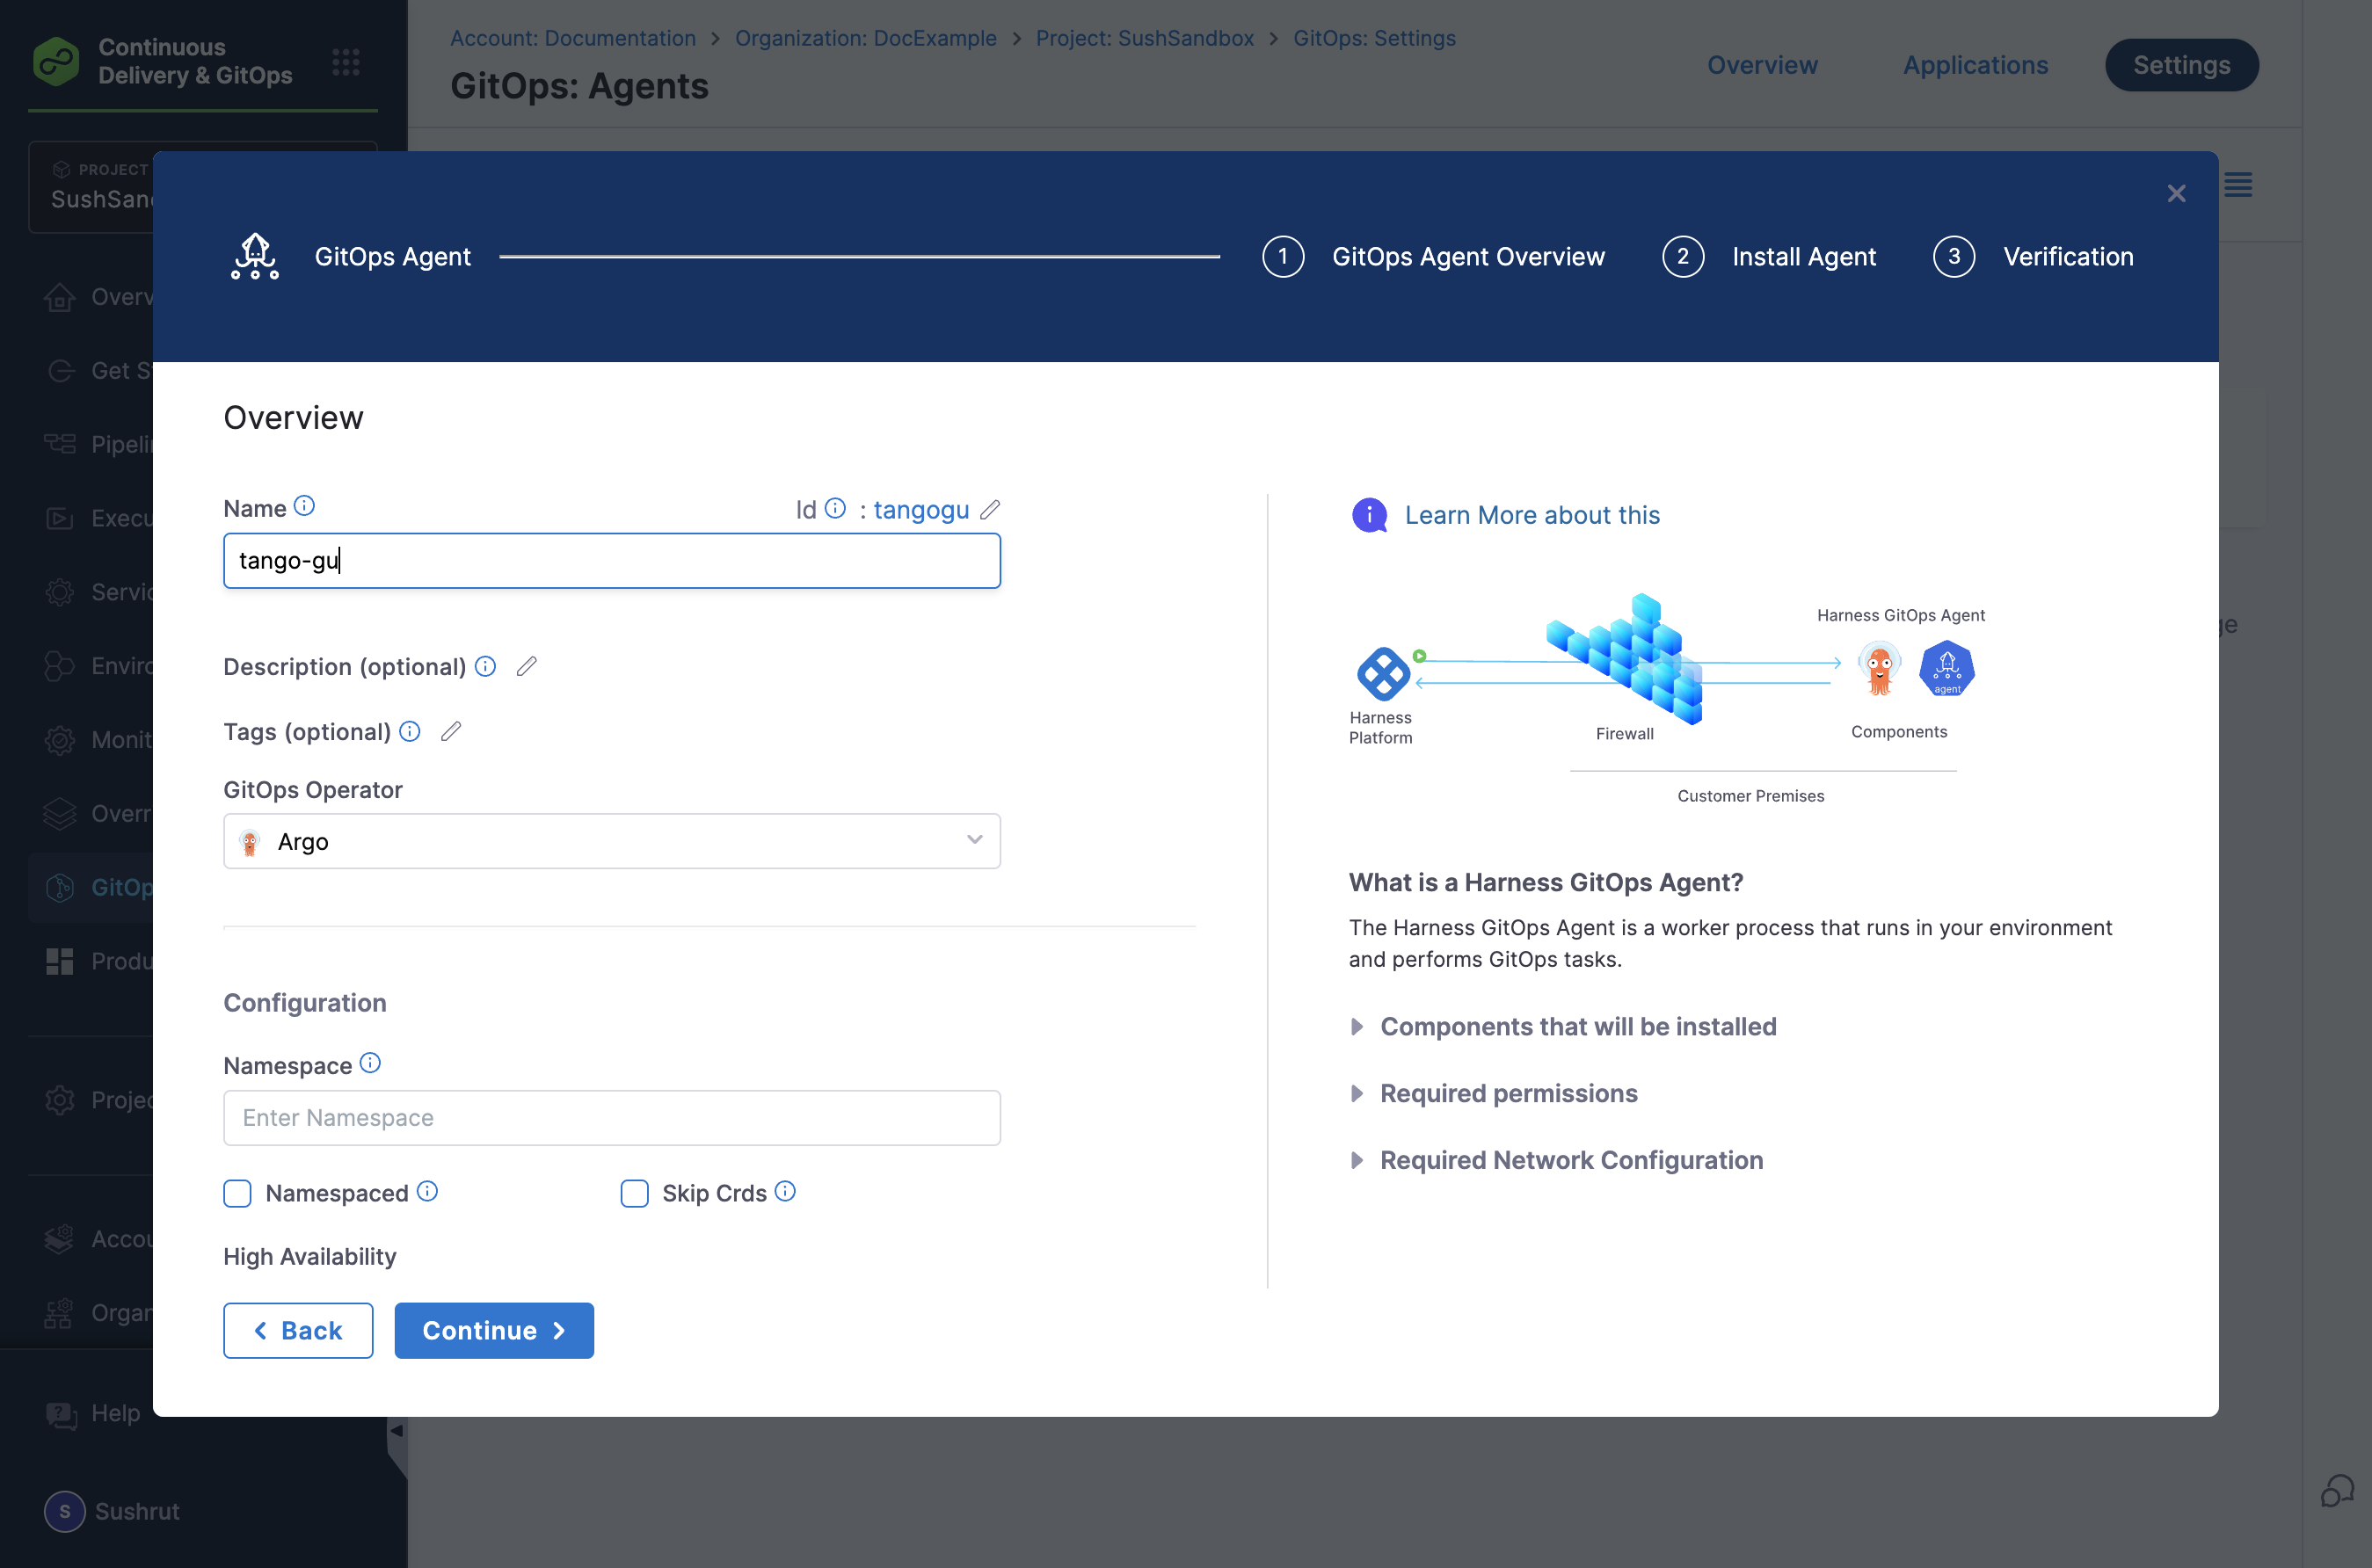Open GitOps: Settings breadcrumb
2372x1568 pixels.
[x=1375, y=38]
